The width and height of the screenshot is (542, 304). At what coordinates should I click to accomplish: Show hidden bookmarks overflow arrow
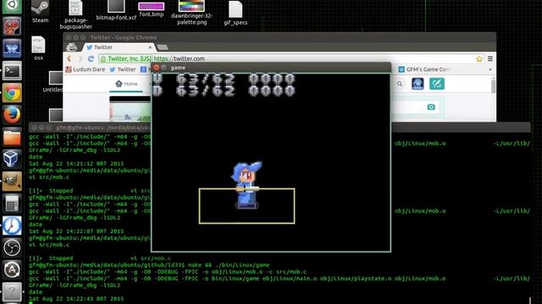point(490,69)
